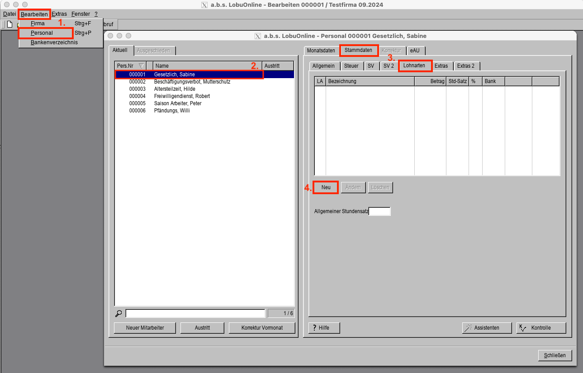Switch to the Stammdaten tab

(x=358, y=50)
